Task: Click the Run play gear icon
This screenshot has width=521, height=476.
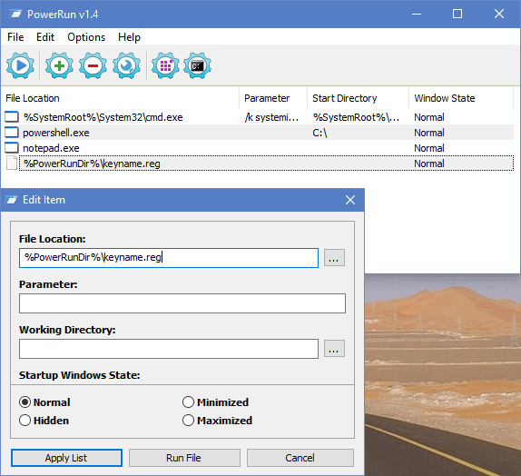Action: (x=20, y=65)
